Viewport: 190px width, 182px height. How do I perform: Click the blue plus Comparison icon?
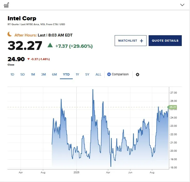click(x=109, y=74)
